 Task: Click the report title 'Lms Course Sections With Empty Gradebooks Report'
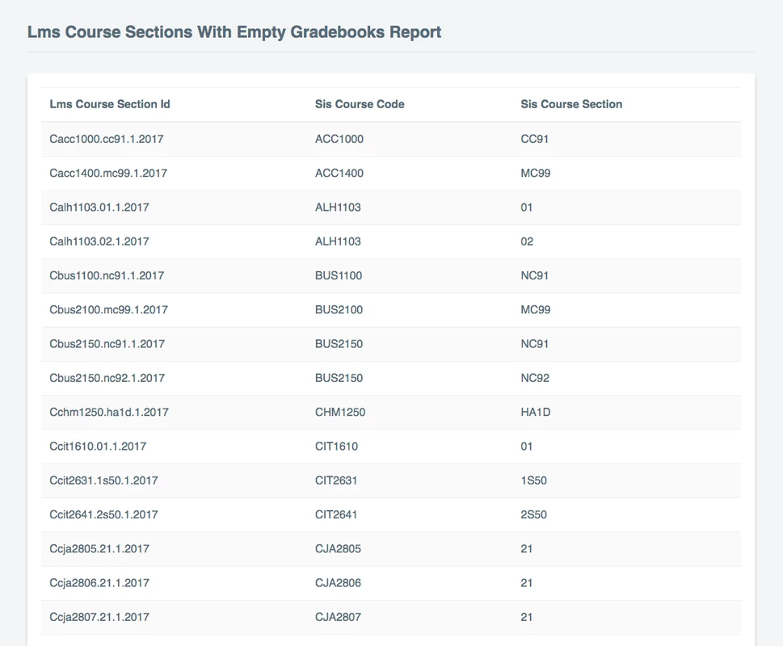pos(234,32)
